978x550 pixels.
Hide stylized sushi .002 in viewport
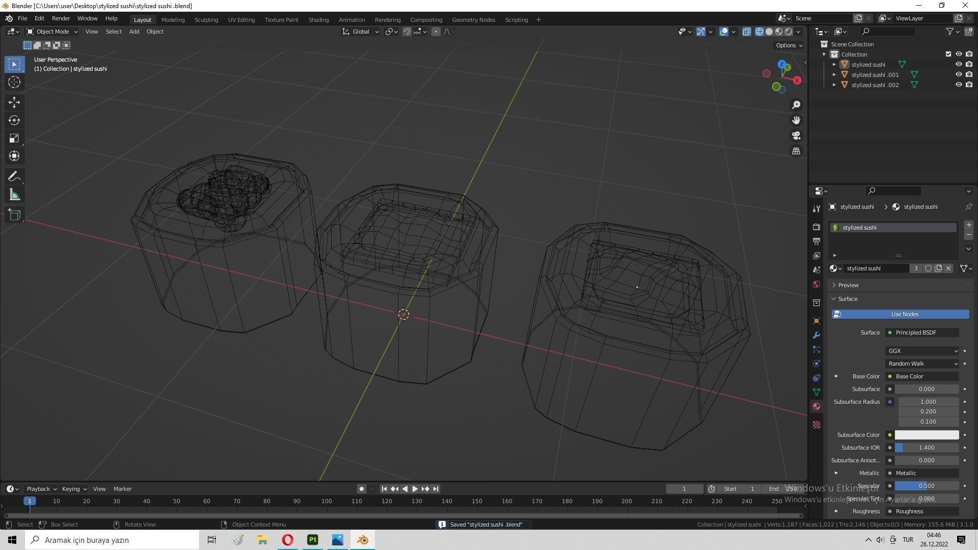[958, 85]
